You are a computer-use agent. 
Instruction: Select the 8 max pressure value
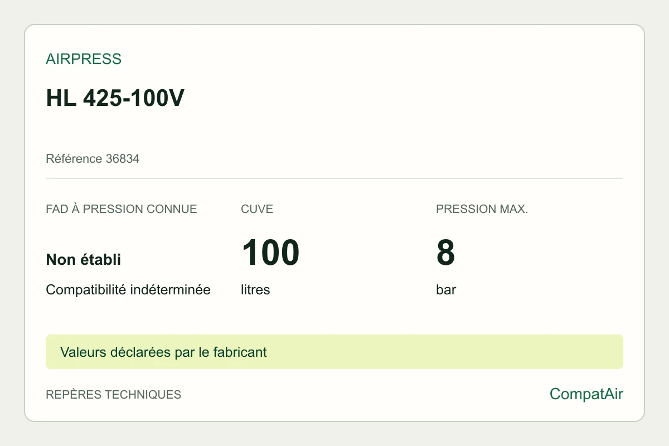coord(445,253)
